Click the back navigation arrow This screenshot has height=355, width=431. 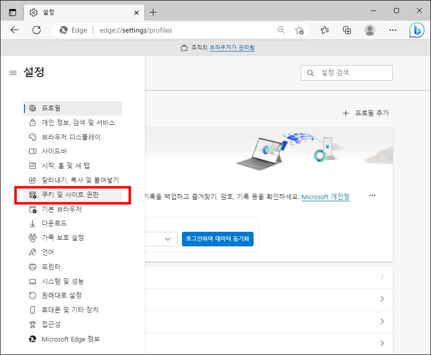point(14,30)
